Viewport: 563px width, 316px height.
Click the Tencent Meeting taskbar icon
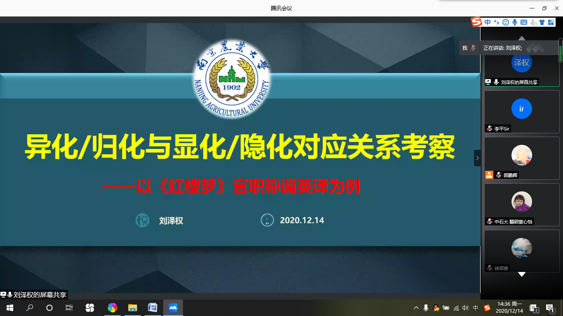pos(173,308)
